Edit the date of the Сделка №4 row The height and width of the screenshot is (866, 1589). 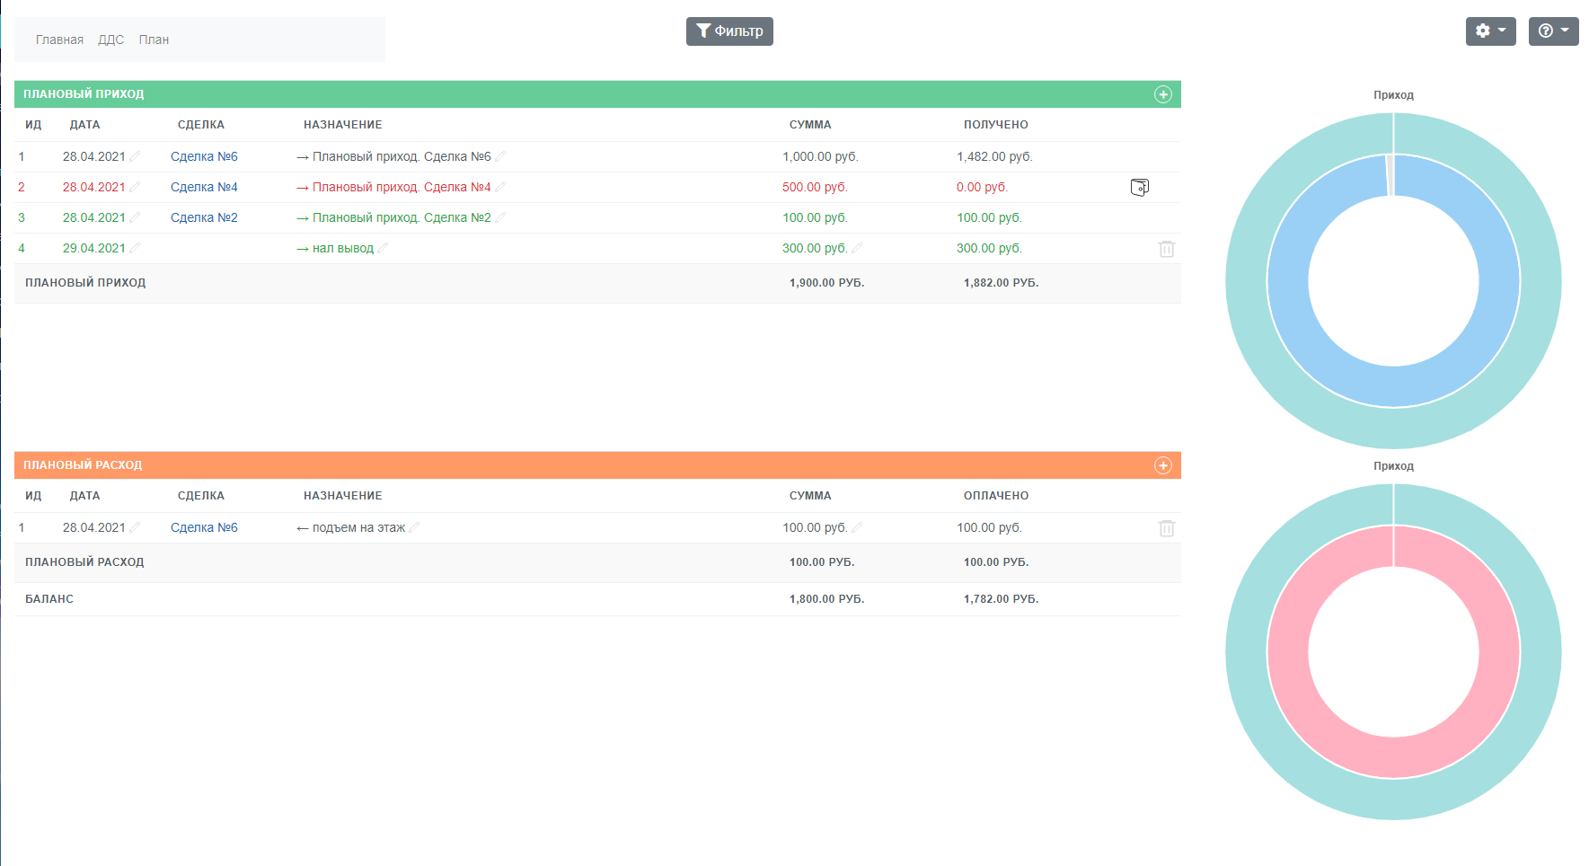136,187
